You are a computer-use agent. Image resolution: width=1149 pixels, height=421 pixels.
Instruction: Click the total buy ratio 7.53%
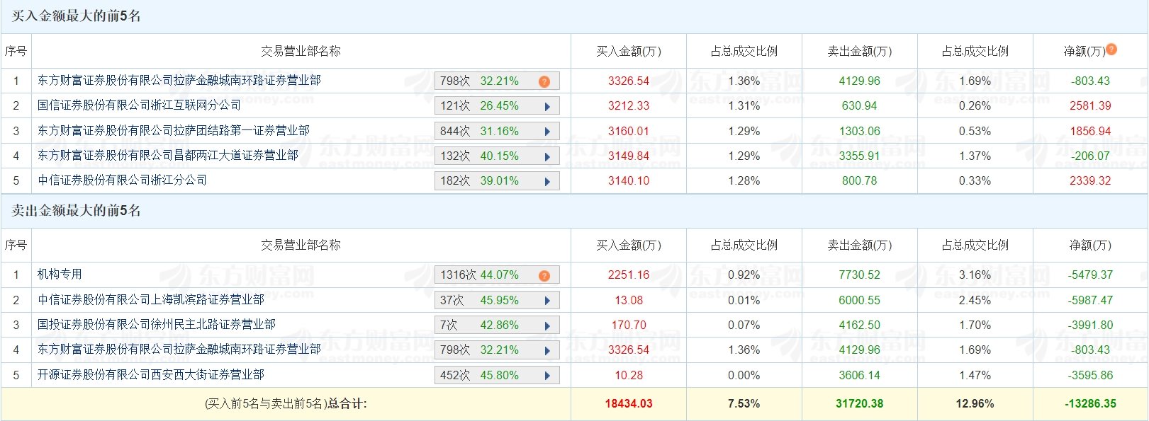coord(744,404)
